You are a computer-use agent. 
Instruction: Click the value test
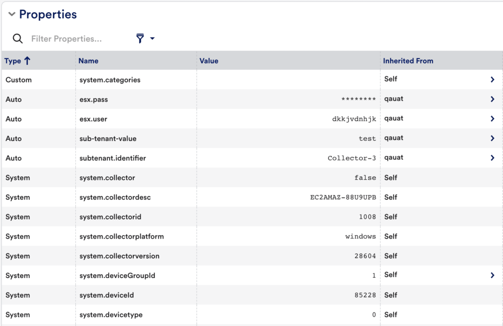tap(367, 138)
